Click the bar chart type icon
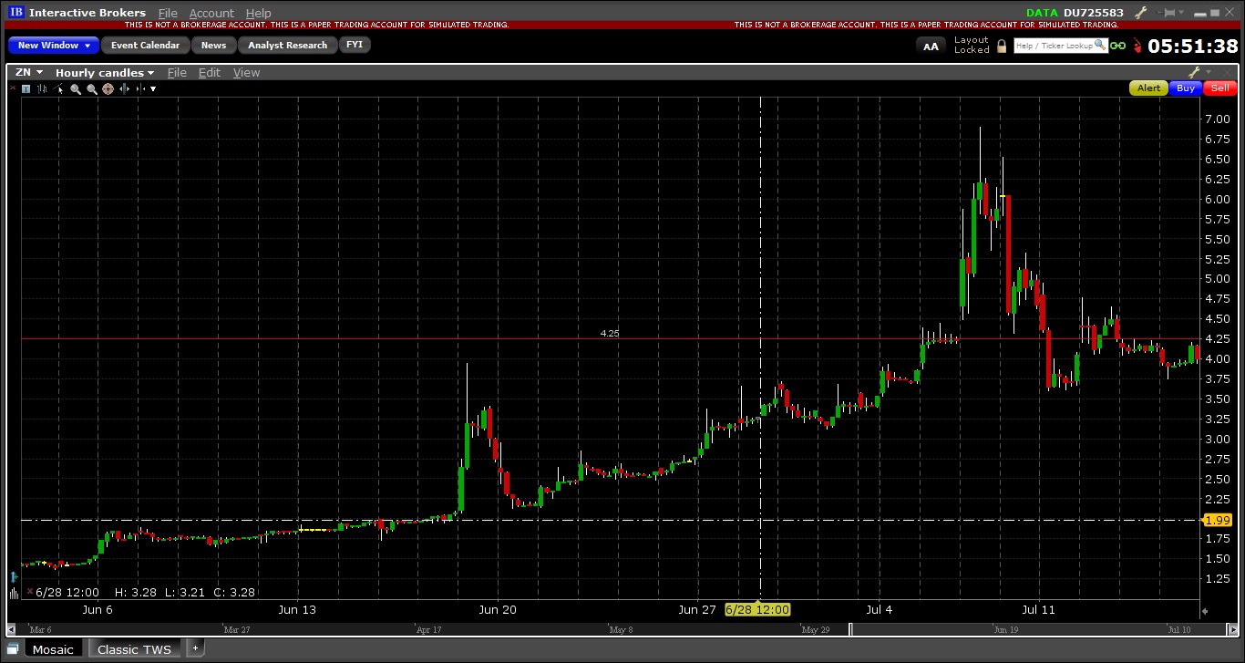This screenshot has height=663, width=1245. [x=42, y=88]
